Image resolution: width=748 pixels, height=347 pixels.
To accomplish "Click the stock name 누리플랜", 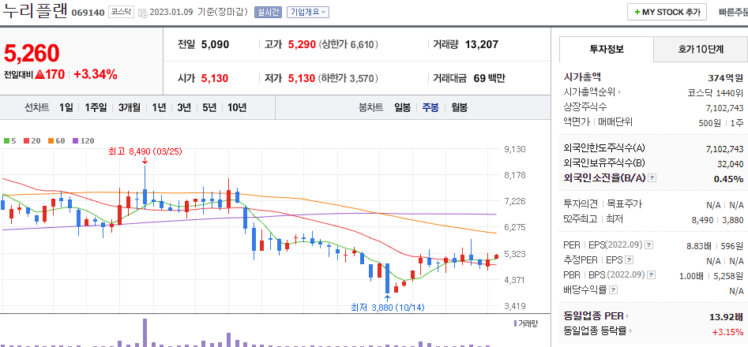I will [36, 11].
